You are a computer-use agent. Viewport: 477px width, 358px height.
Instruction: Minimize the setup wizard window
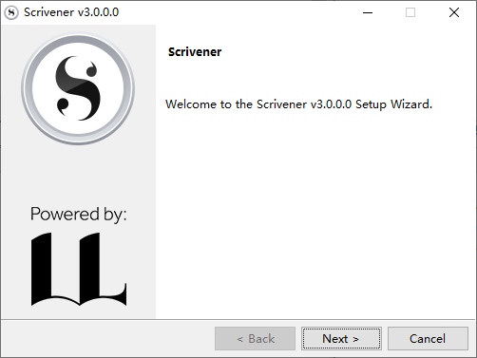[368, 12]
